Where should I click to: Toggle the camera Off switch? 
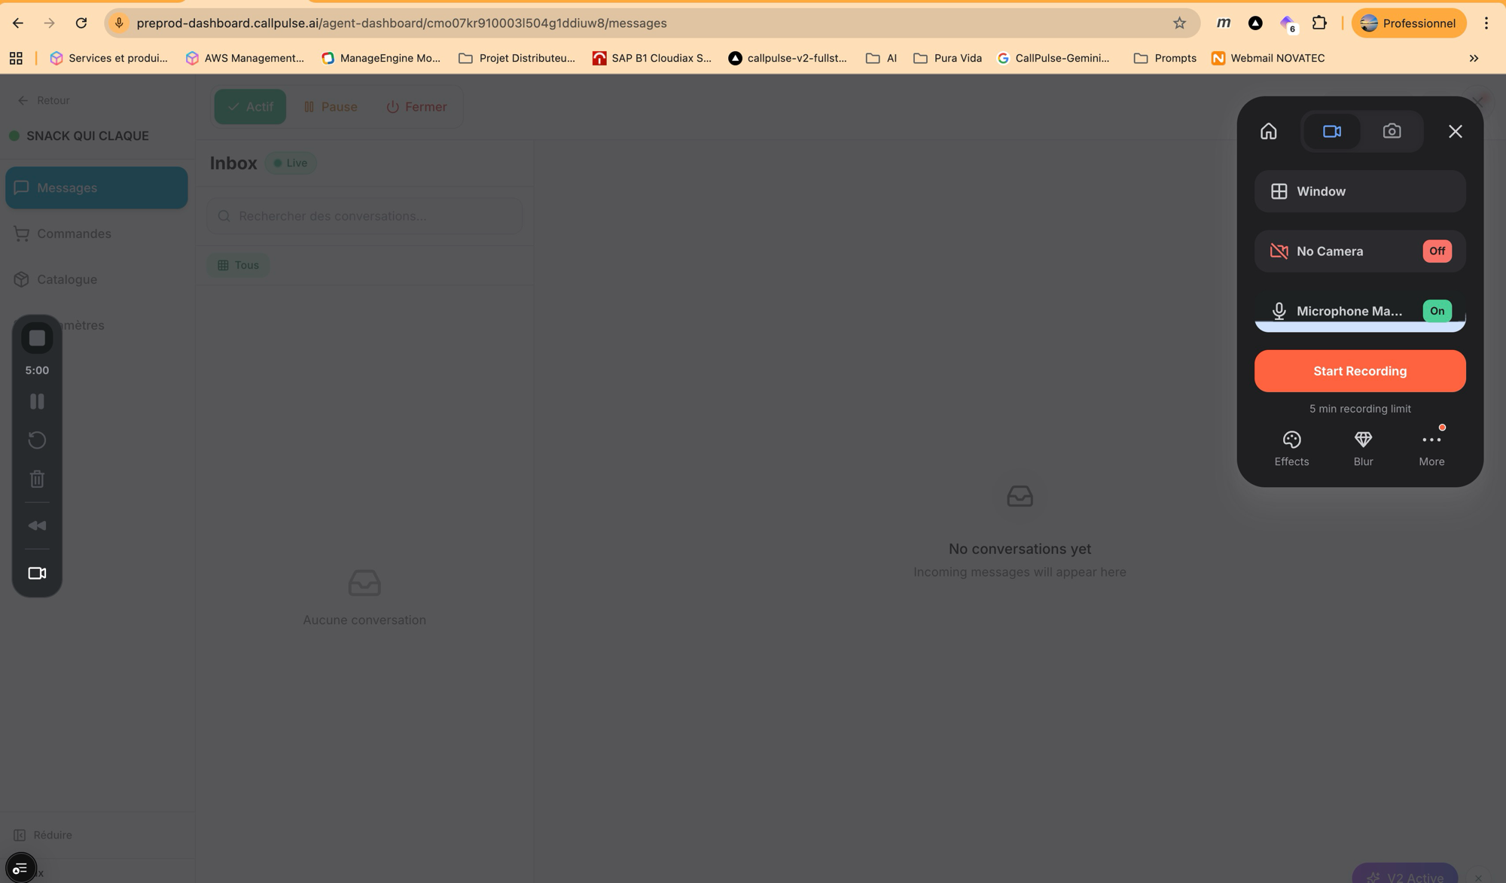point(1436,251)
